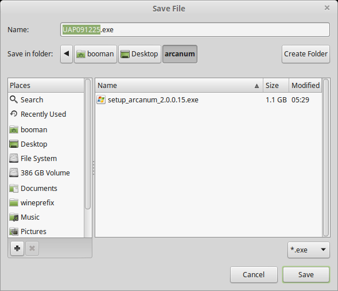Click the 386 GB Volume drive icon

point(14,173)
